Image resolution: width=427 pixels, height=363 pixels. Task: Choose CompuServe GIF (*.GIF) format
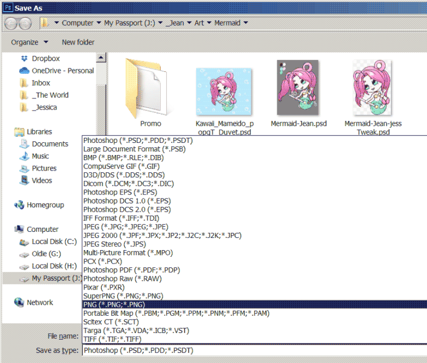(x=254, y=166)
